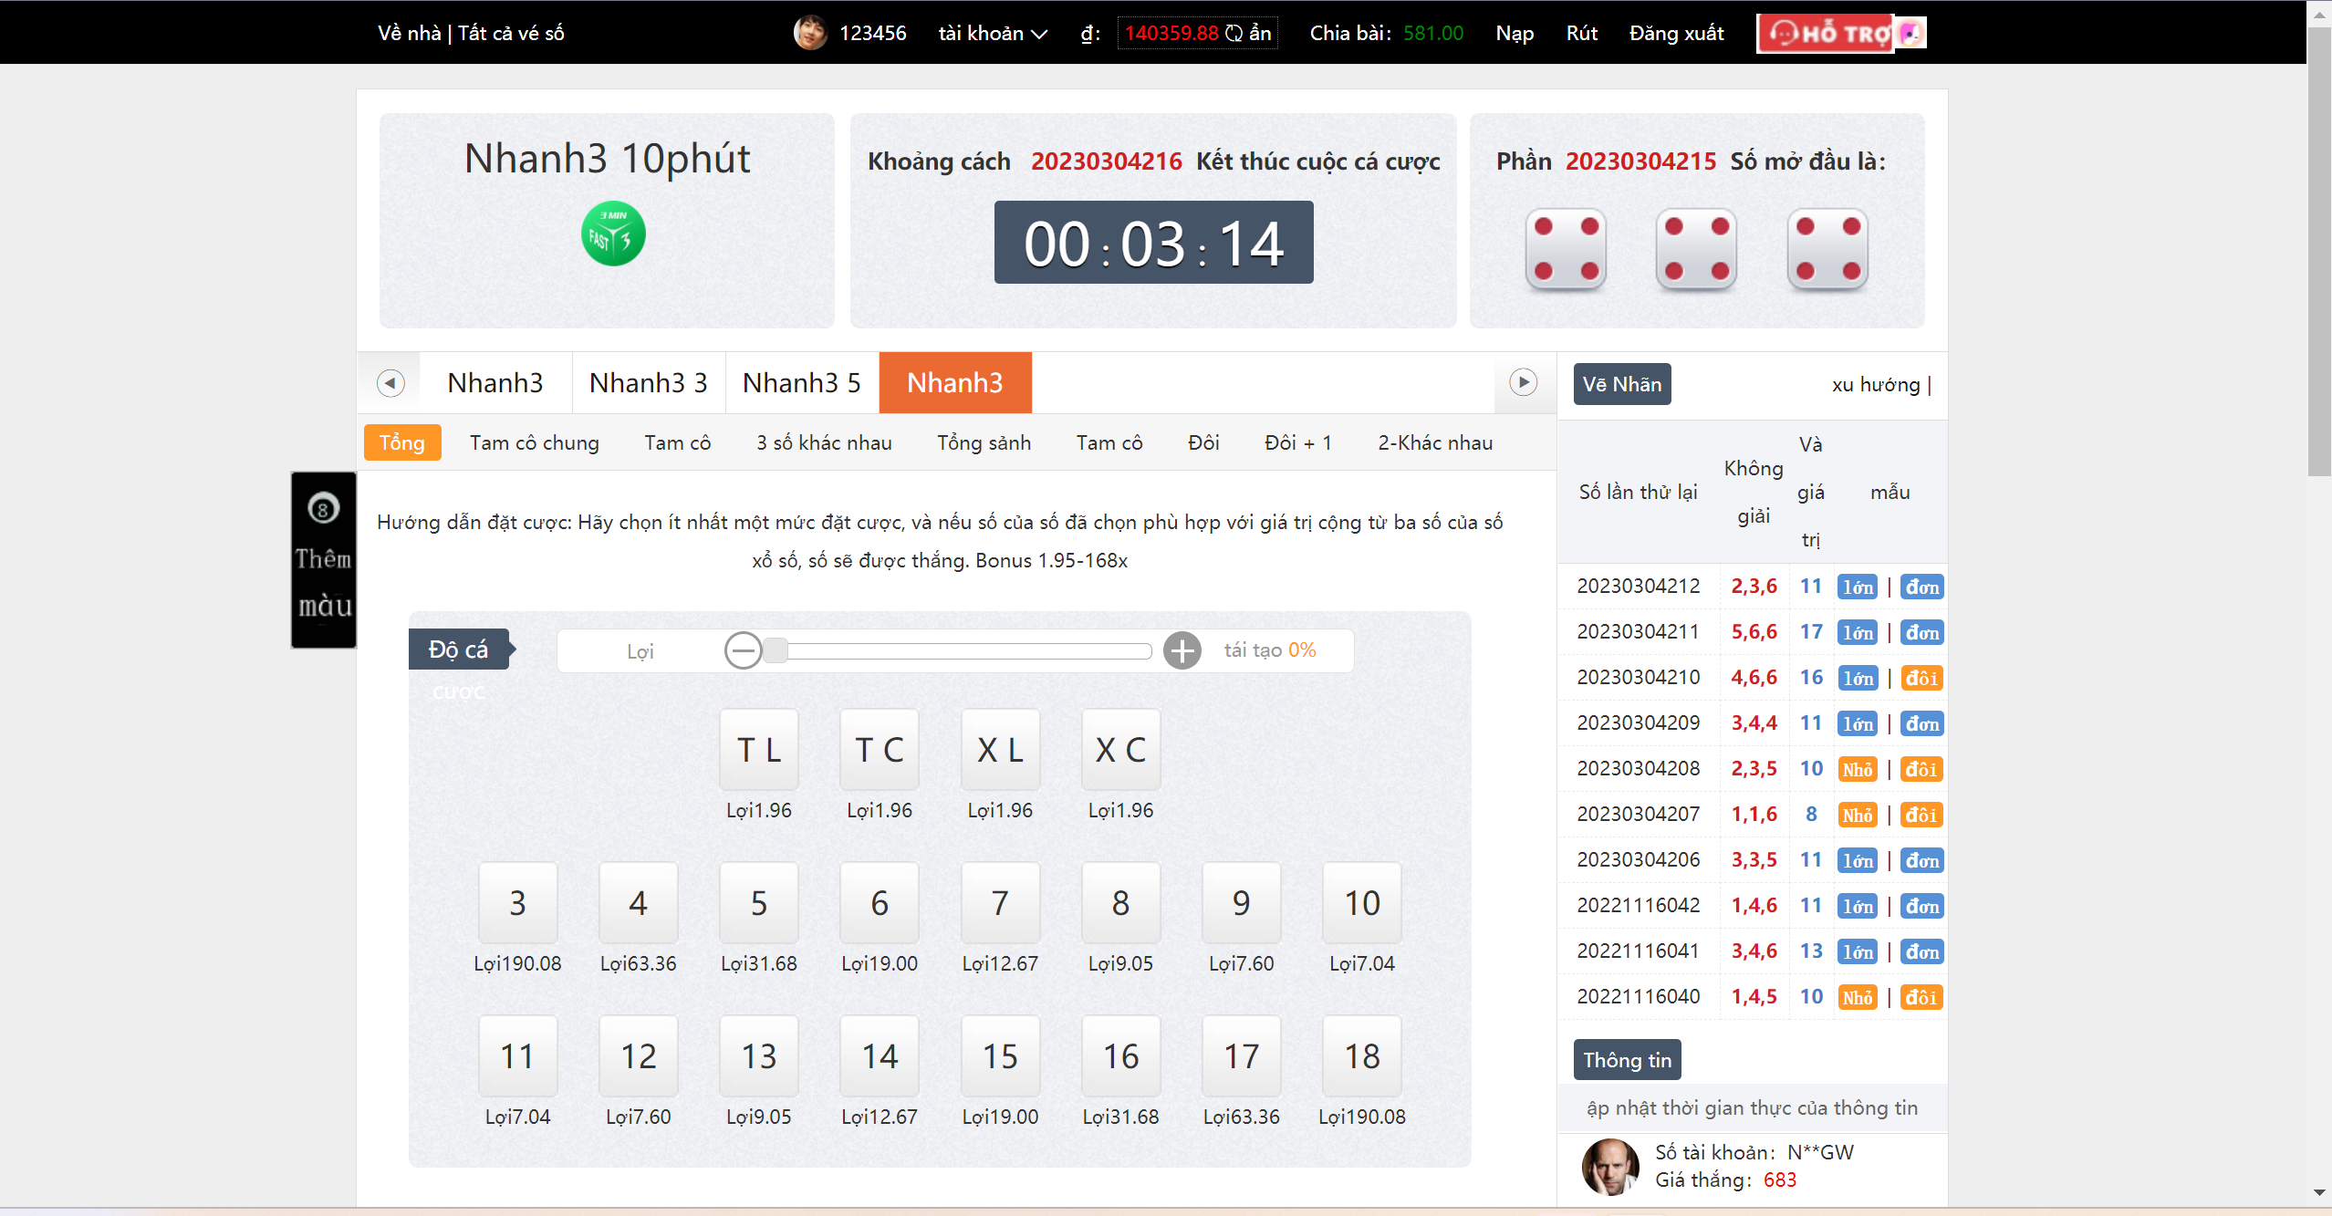
Task: Click the minus circle on Lợi slider
Action: pos(743,651)
